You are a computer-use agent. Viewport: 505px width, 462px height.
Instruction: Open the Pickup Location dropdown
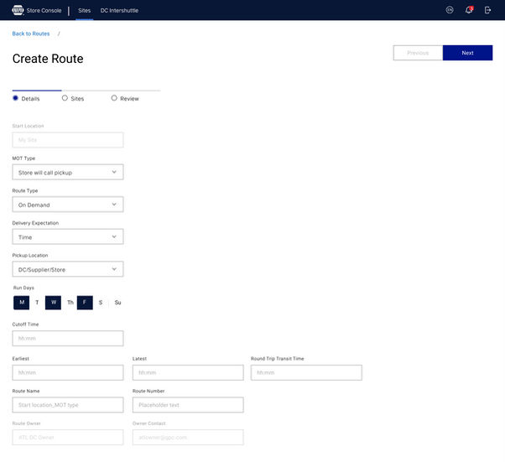tap(68, 269)
